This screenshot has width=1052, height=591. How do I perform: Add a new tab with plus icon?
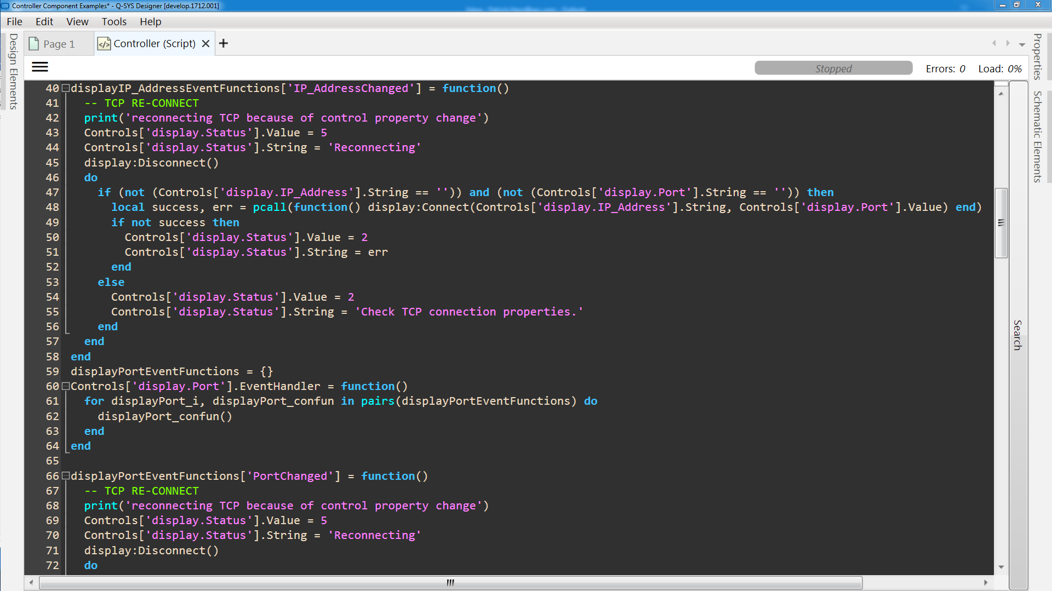click(x=224, y=43)
